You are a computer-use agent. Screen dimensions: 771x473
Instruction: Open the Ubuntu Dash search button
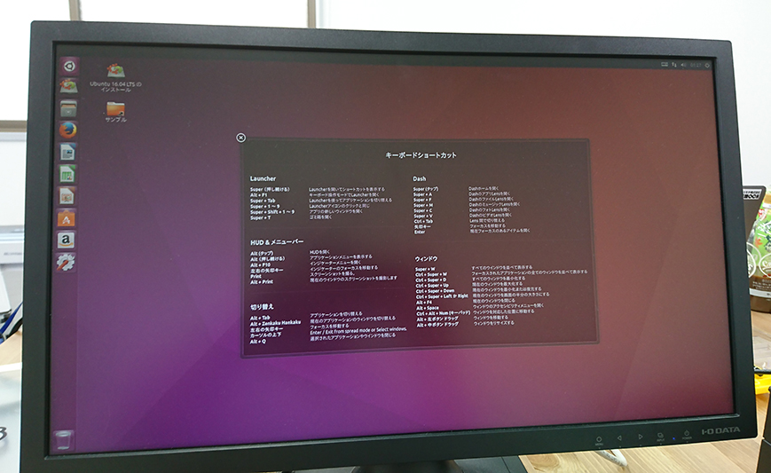[68, 66]
